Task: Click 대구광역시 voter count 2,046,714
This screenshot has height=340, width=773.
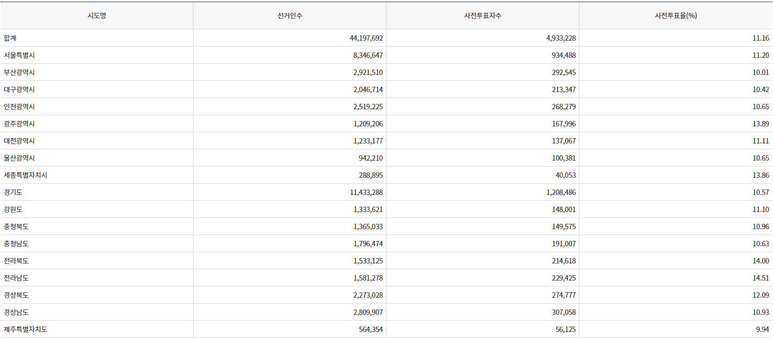Action: coord(368,89)
